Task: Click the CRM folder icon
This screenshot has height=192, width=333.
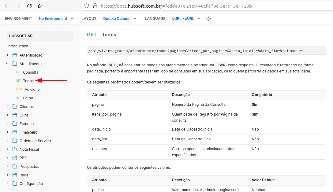Action: [15, 115]
